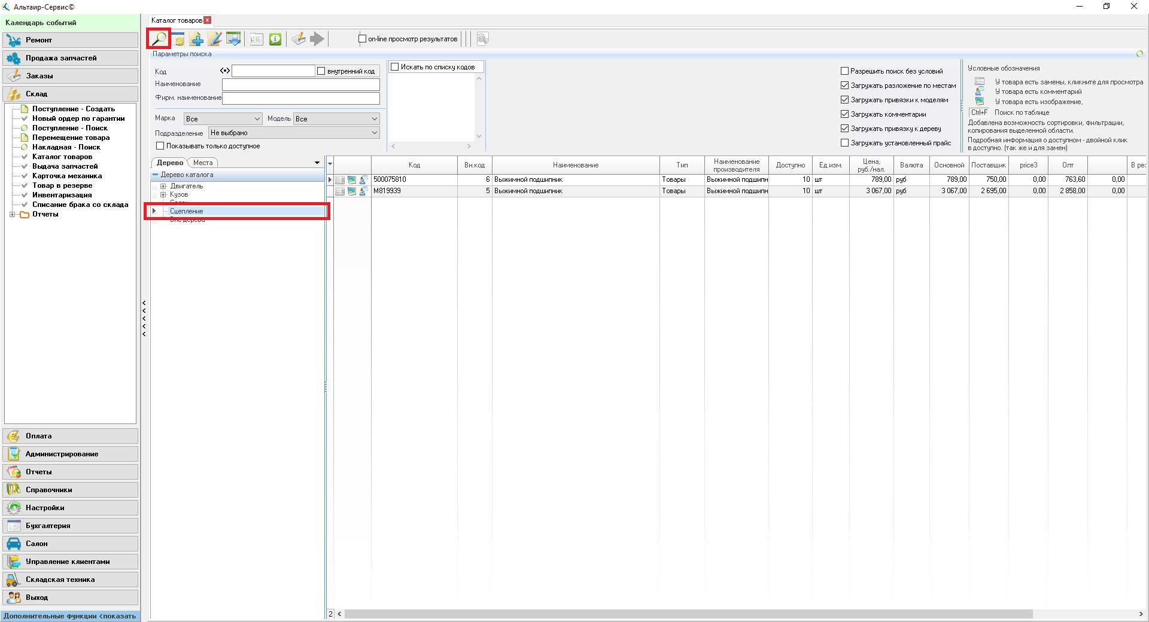Open the Администрирование section button
This screenshot has width=1149, height=622.
71,454
